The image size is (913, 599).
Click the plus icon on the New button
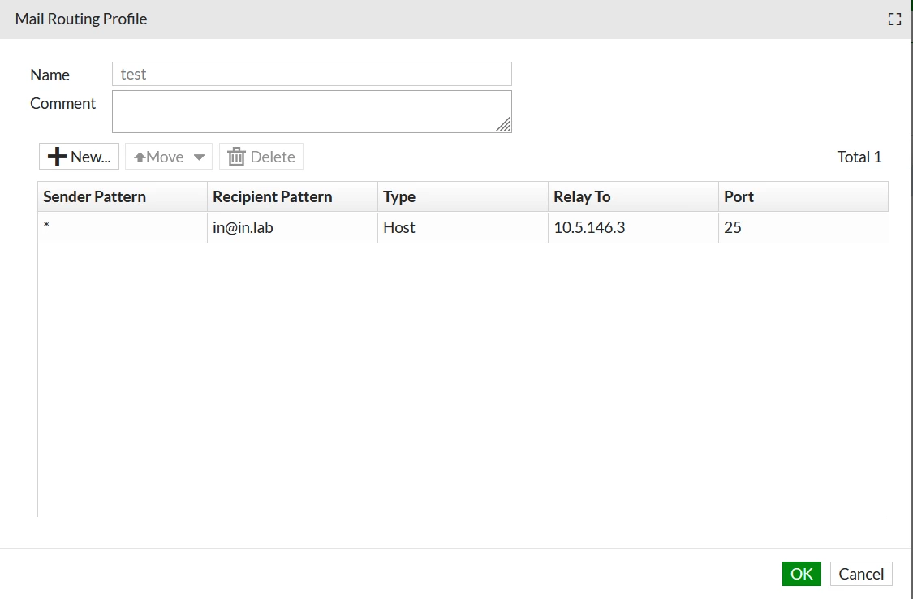[57, 156]
